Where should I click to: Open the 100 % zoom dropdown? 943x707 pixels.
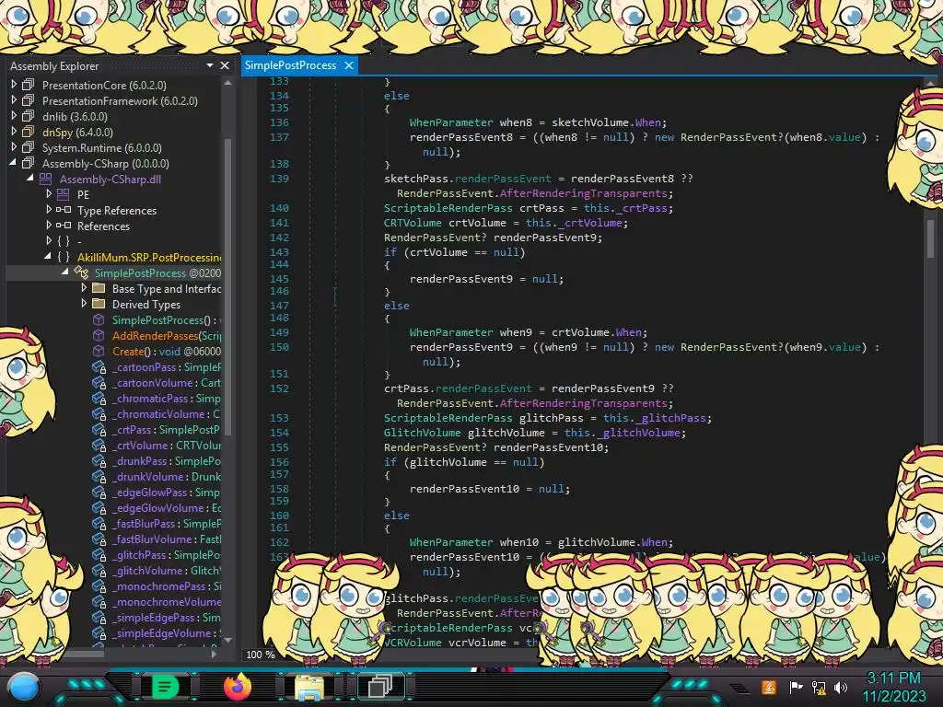261,655
